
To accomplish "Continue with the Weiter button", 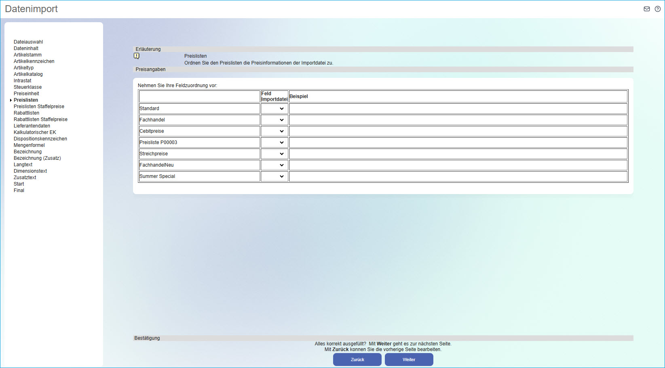I will pos(409,360).
